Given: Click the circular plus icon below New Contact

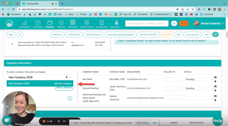Looking at the screenshot, I should click(x=70, y=98).
